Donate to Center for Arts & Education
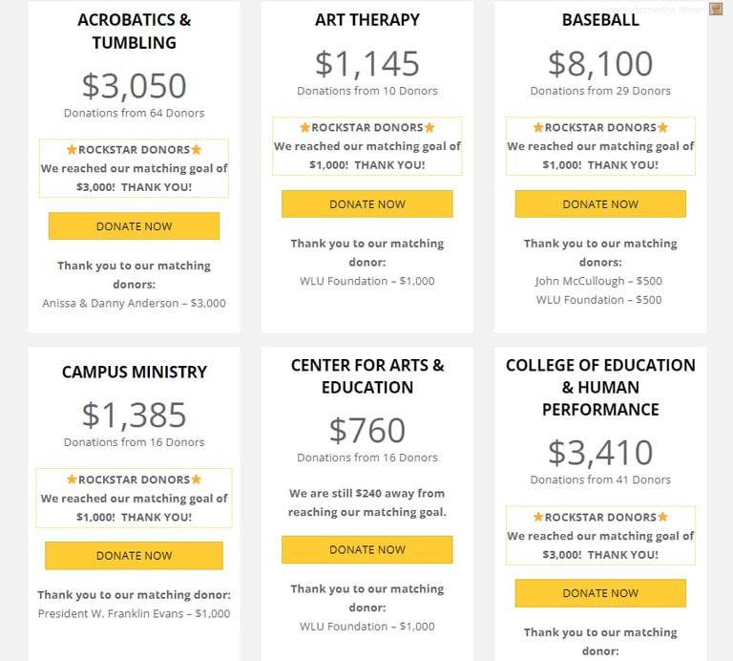Screen dimensions: 733x661 click(x=366, y=549)
